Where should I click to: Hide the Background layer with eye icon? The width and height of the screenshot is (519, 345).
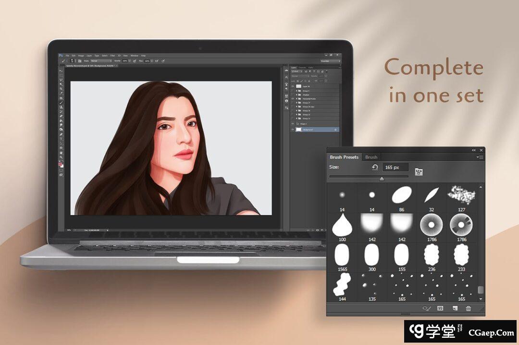click(x=293, y=130)
